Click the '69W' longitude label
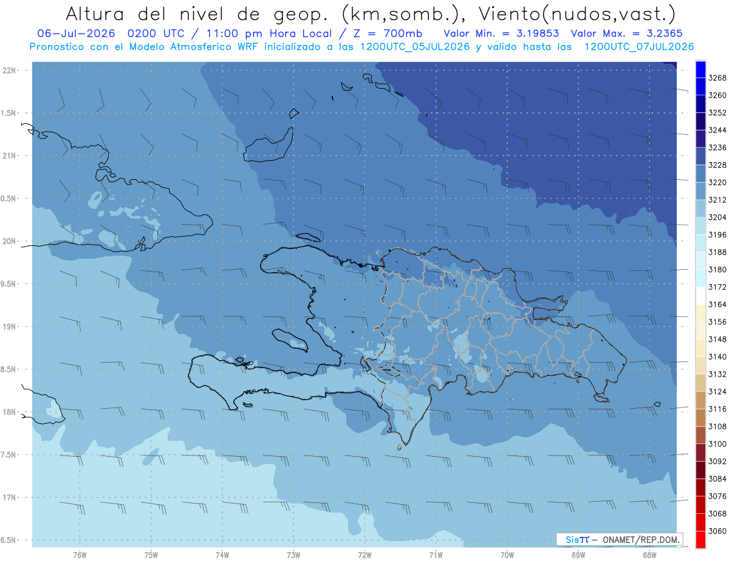729x563 pixels. tap(578, 556)
